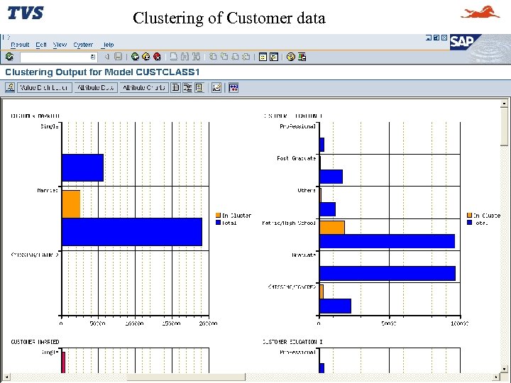This screenshot has height=383, width=511.
Task: Click the horizontal scrollbar thumb
Action: pyautogui.click(x=186, y=377)
